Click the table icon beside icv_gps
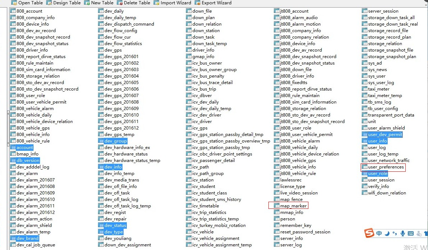Screen dimensions: 428x250 tap(189, 128)
